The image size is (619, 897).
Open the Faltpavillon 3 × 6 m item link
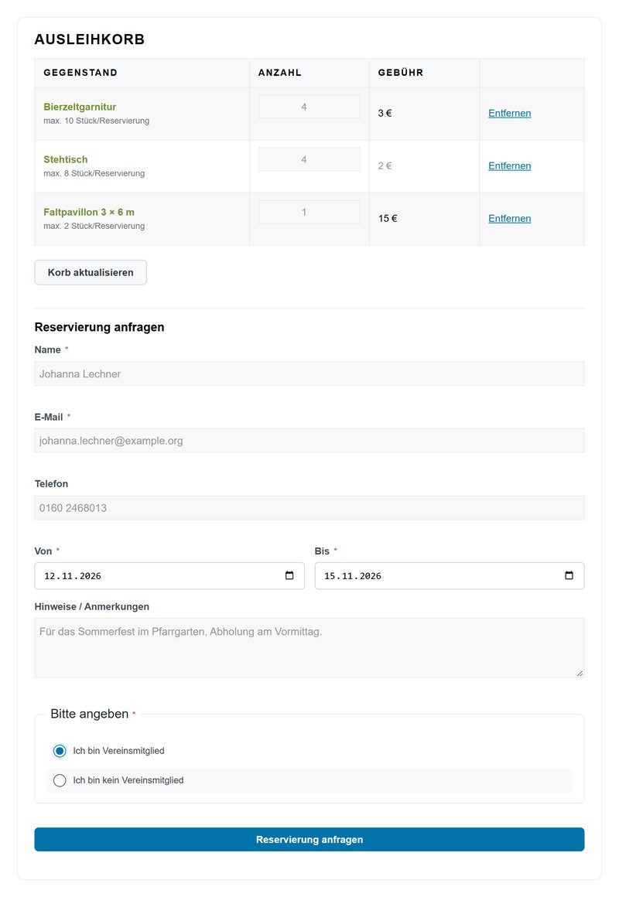point(89,212)
